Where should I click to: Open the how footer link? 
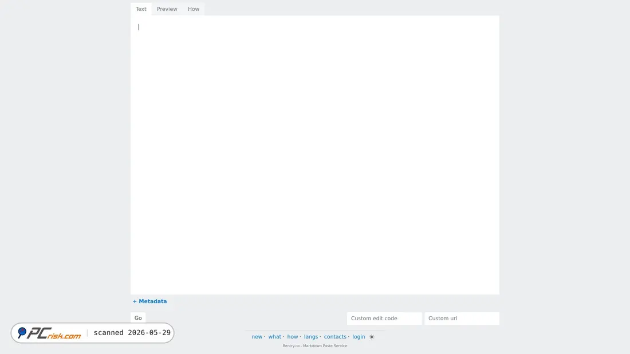[x=292, y=336]
